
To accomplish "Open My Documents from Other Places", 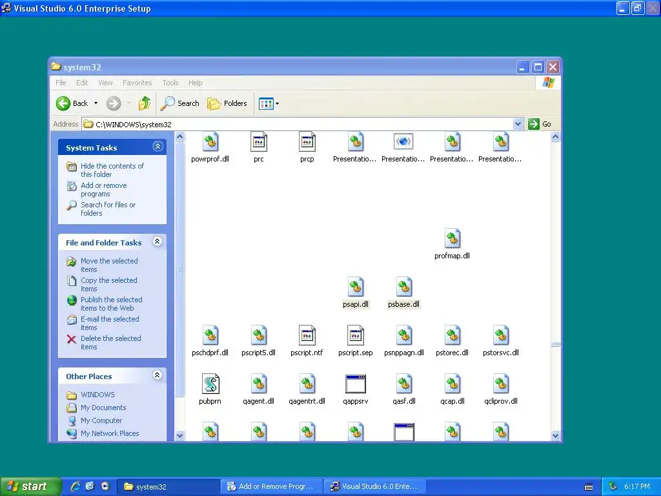I will pos(103,408).
